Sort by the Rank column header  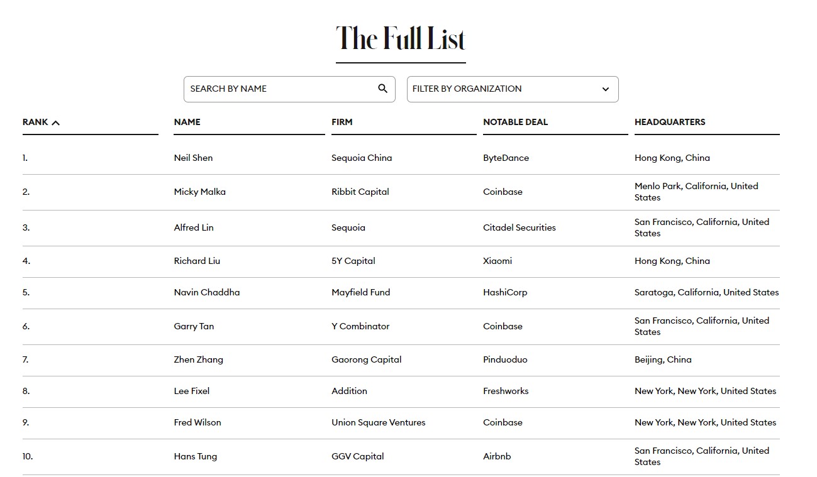pyautogui.click(x=35, y=122)
